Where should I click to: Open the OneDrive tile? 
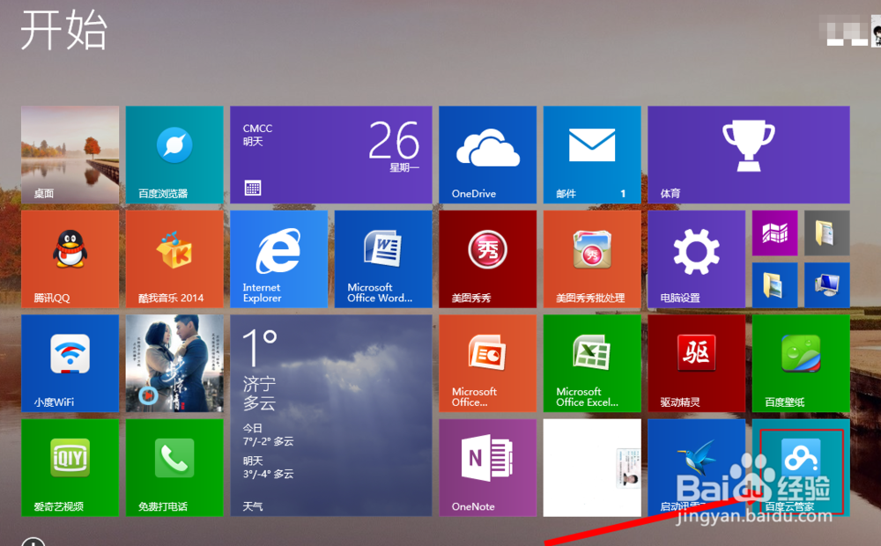coord(488,154)
